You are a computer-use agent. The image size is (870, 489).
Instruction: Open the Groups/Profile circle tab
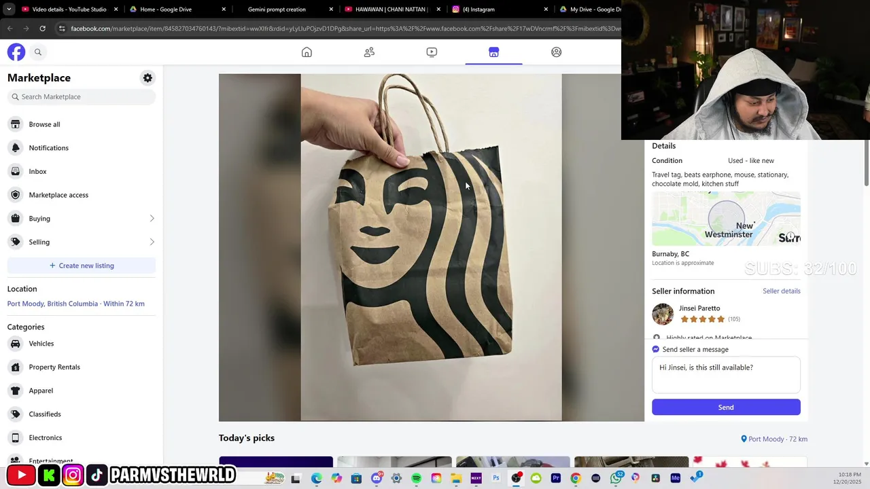click(557, 52)
